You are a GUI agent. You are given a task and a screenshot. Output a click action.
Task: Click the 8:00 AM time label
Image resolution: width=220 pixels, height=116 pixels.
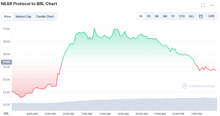pyautogui.click(x=105, y=114)
